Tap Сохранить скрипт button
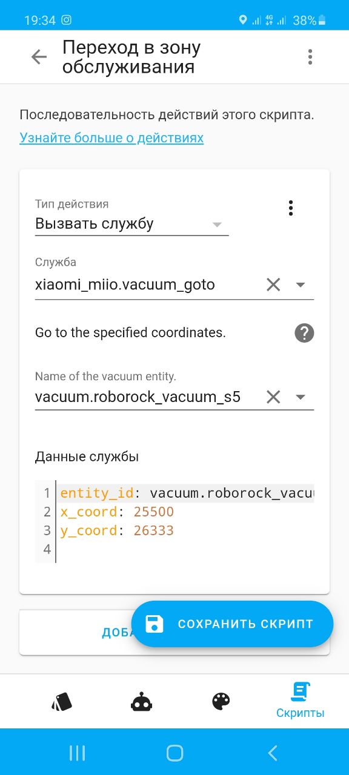 point(232,624)
